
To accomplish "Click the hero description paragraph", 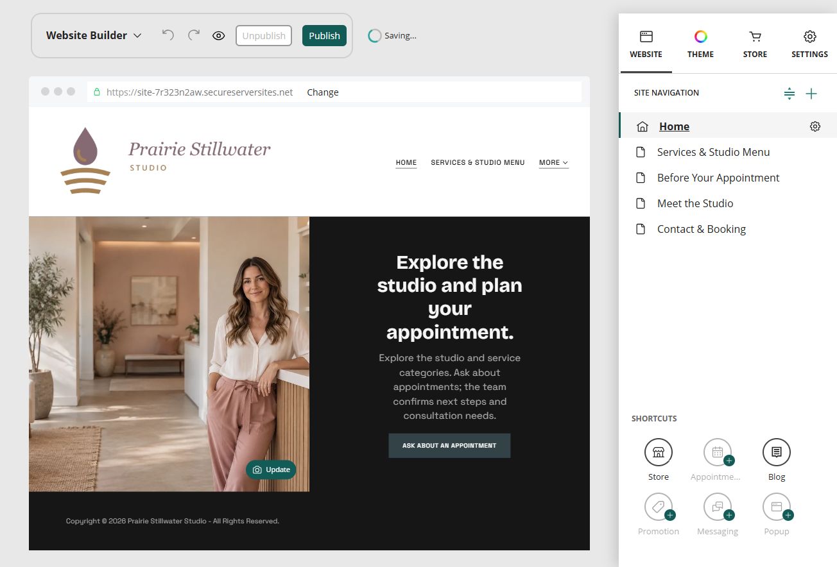I will (449, 387).
